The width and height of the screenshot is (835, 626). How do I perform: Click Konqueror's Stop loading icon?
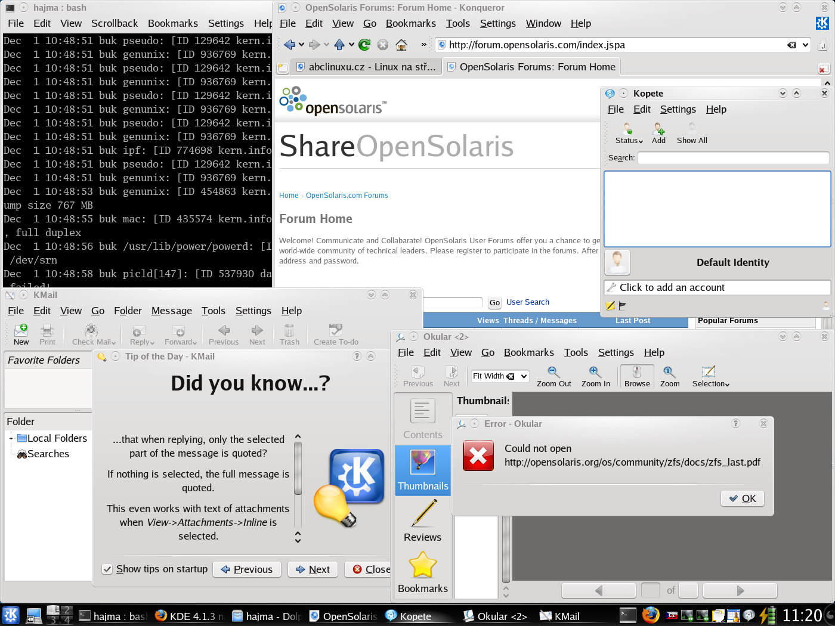pyautogui.click(x=383, y=45)
